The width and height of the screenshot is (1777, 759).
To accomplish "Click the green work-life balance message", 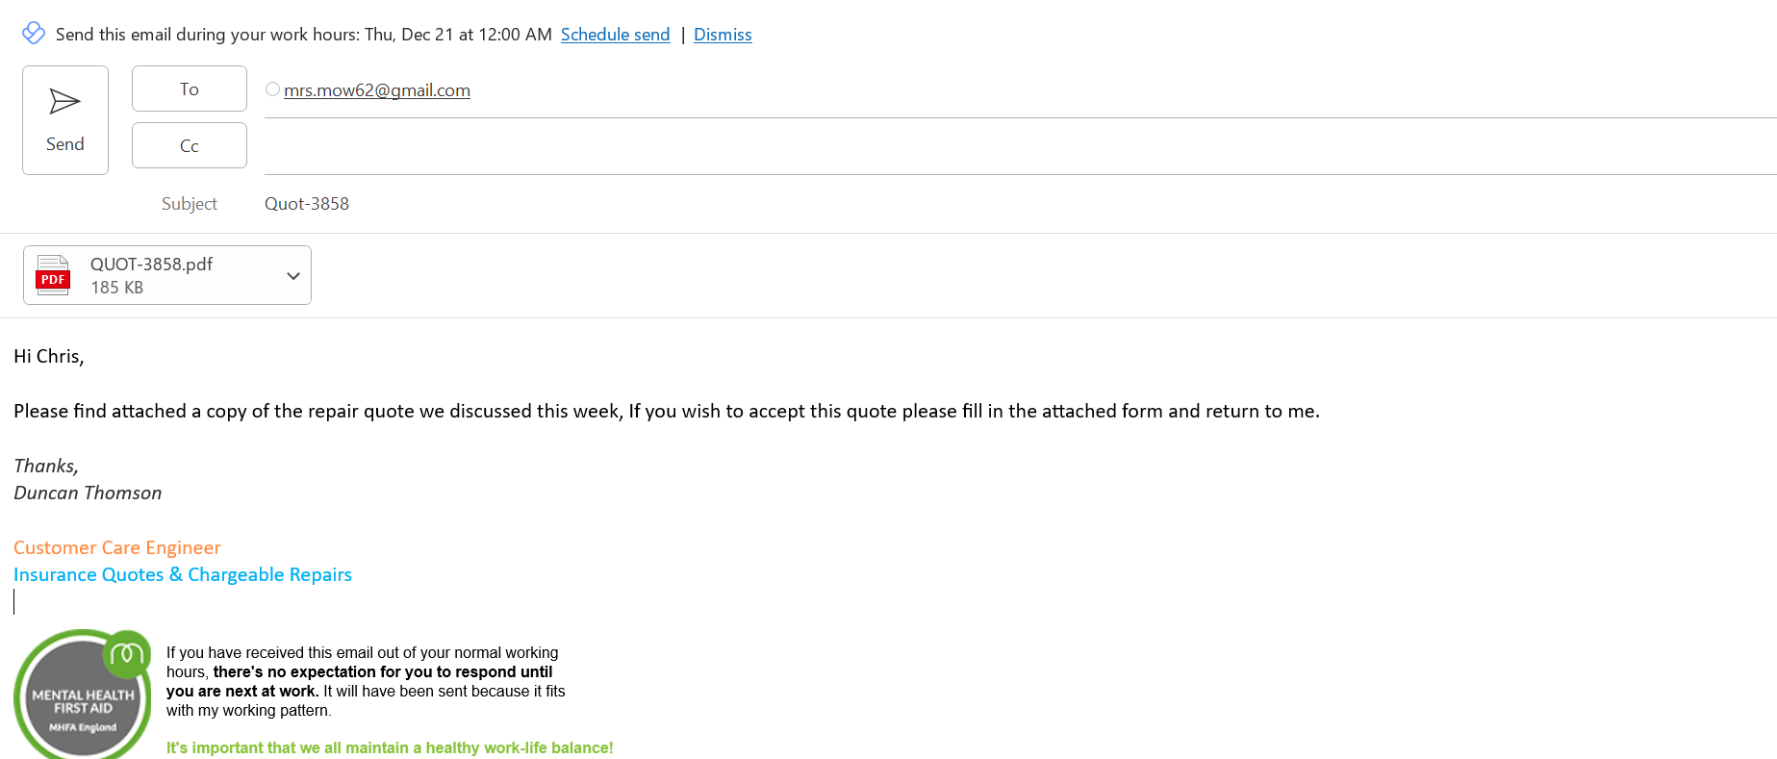I will pos(390,748).
